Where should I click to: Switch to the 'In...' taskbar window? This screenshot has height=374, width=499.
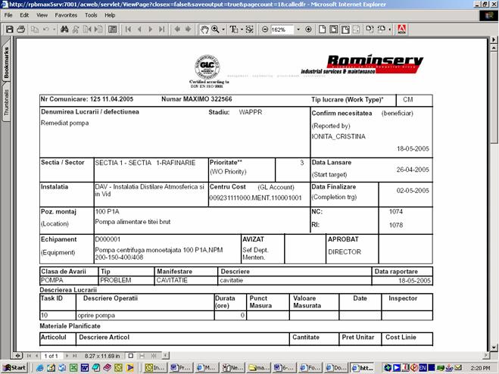156,368
